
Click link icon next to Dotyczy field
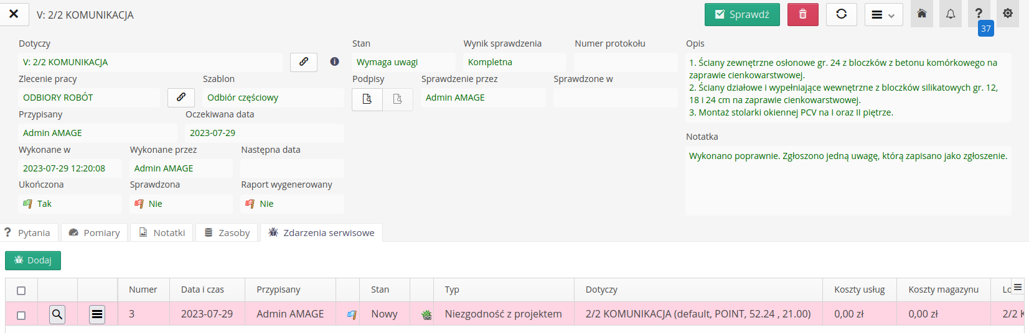coord(304,62)
